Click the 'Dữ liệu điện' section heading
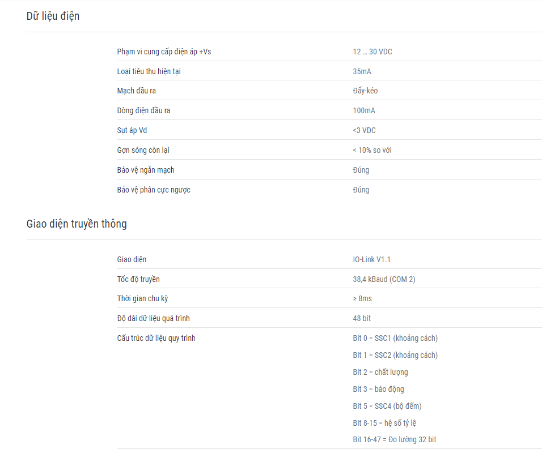 click(53, 16)
